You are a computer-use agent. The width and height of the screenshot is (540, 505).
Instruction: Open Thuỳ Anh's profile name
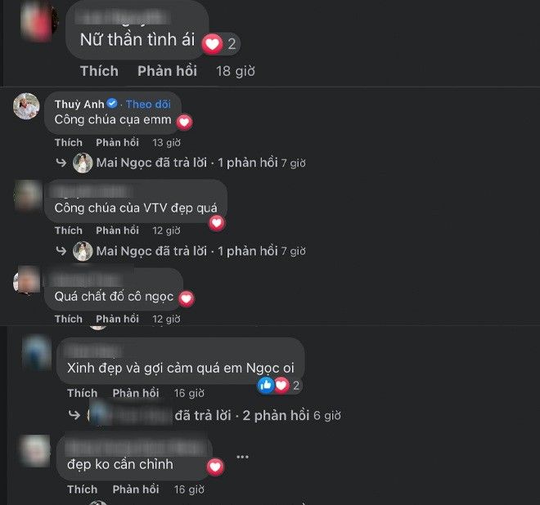click(x=79, y=104)
